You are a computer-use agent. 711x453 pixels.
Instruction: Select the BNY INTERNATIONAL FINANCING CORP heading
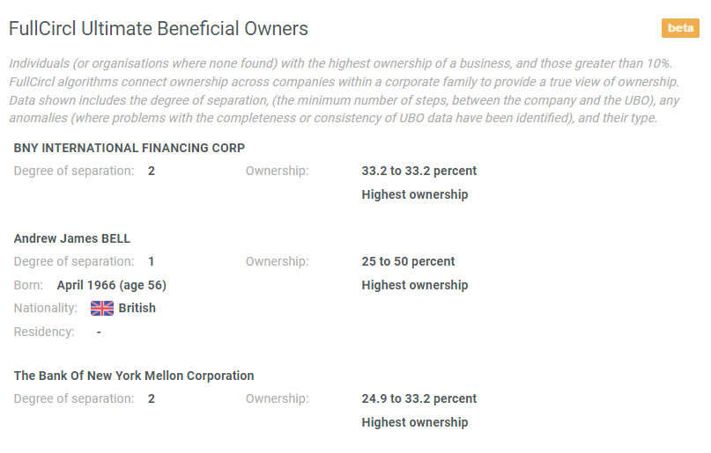pos(130,148)
